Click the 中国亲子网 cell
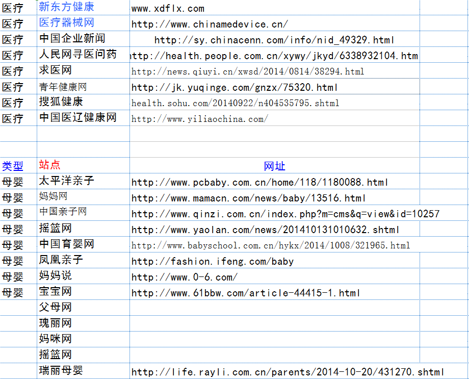469x379 pixels. [x=83, y=213]
